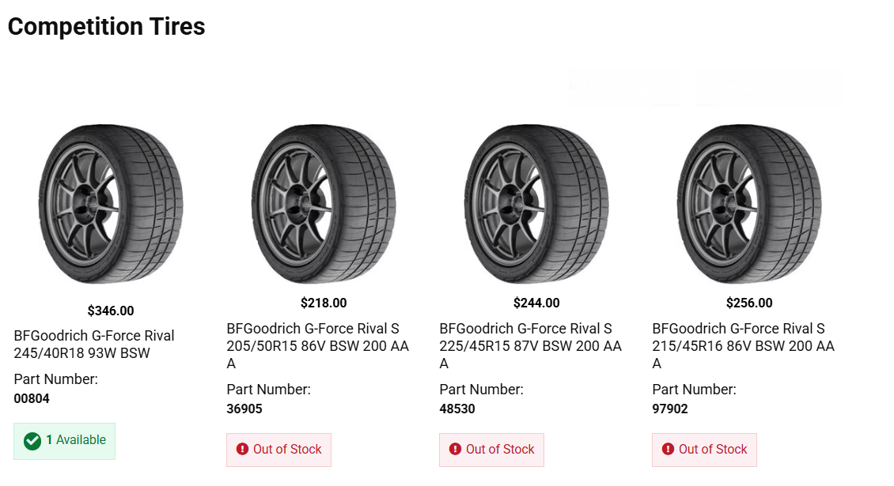Viewport: 894px width, 486px height.
Task: Click the red alert icon for part 36905
Action: coord(242,450)
